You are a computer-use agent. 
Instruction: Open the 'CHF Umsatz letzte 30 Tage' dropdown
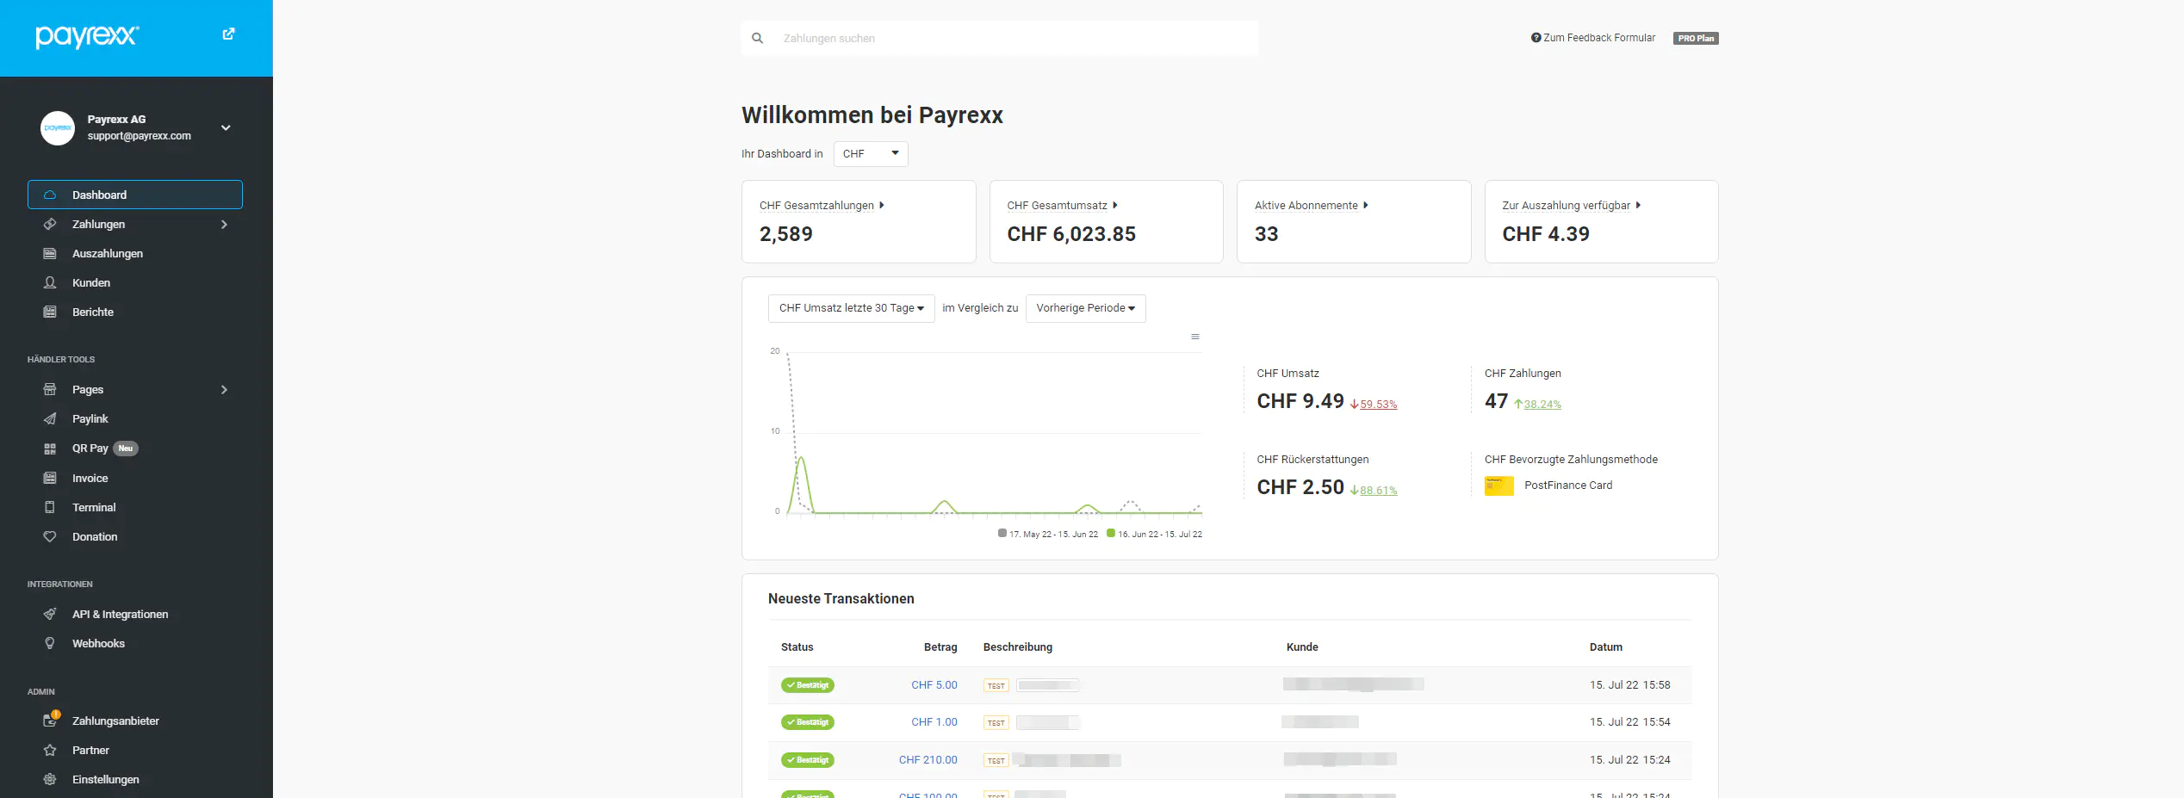coord(851,308)
